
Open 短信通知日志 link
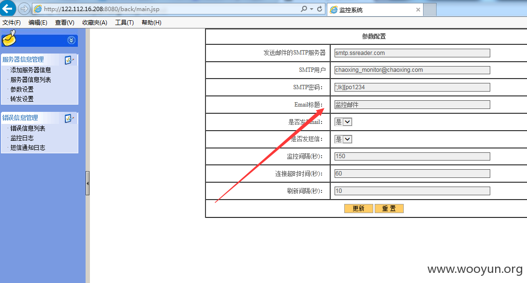(28, 148)
